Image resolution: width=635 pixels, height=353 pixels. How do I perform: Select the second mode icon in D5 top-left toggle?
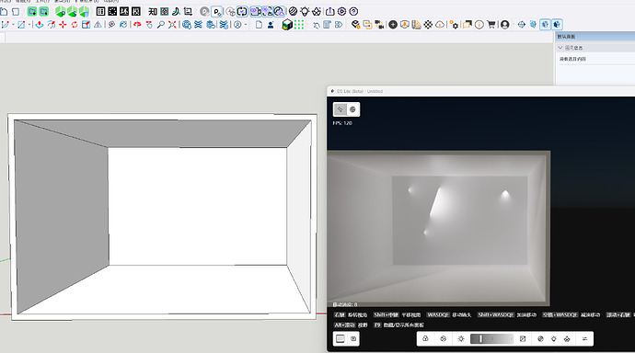352,109
